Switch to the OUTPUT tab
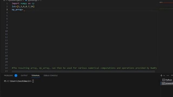 tap(24, 75)
